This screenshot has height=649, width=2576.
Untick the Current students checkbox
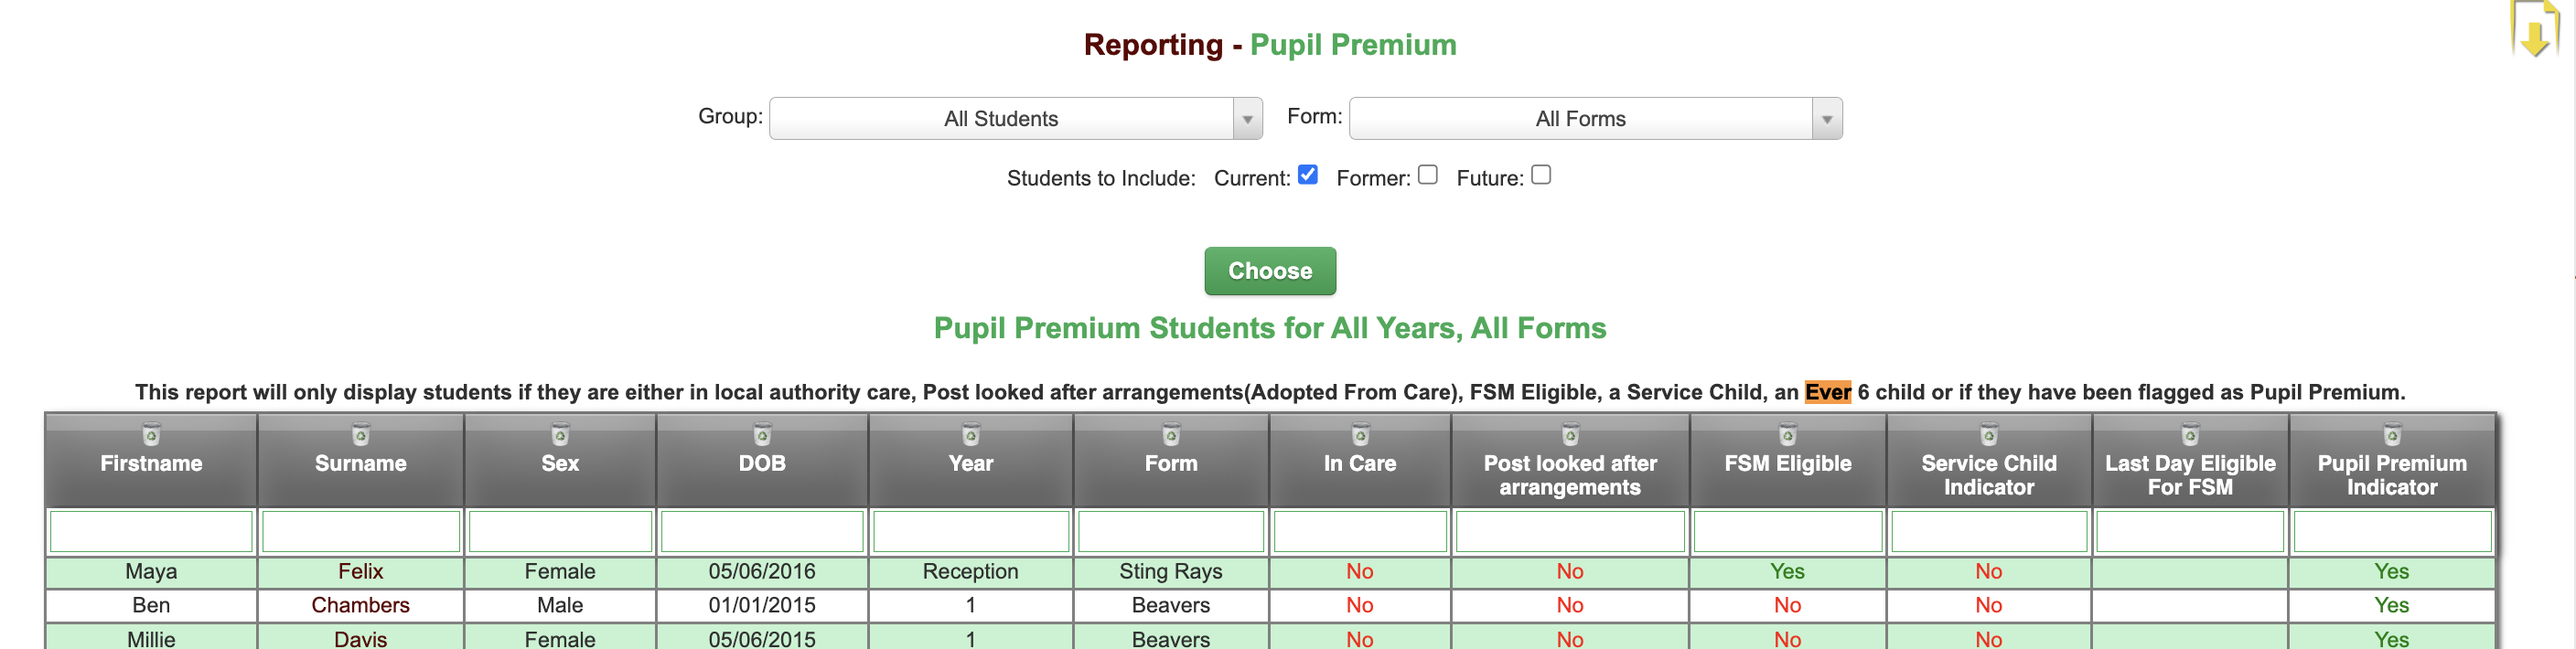[1307, 175]
